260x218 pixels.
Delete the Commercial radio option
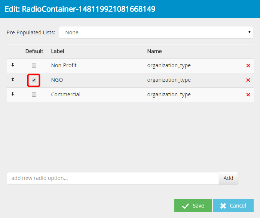(248, 95)
